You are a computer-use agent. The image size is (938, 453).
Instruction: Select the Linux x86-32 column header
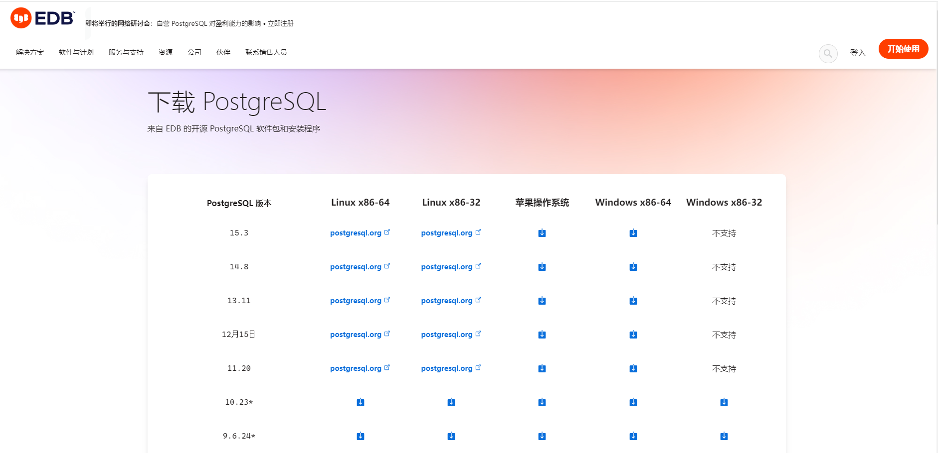[x=451, y=203]
